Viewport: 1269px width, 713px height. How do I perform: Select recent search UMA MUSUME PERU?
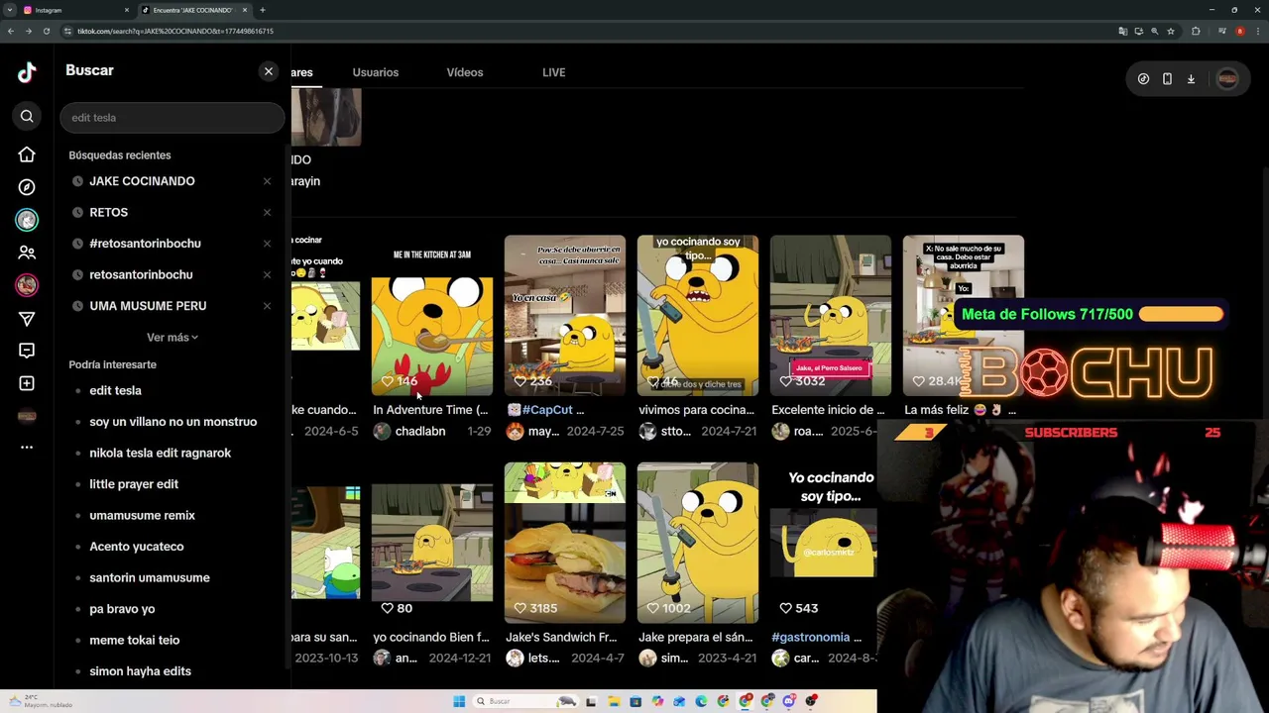(x=148, y=306)
